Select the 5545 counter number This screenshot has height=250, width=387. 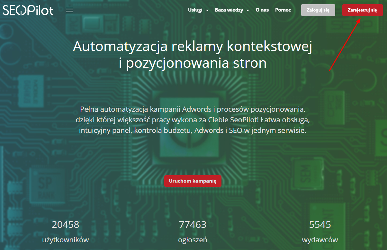pos(320,224)
